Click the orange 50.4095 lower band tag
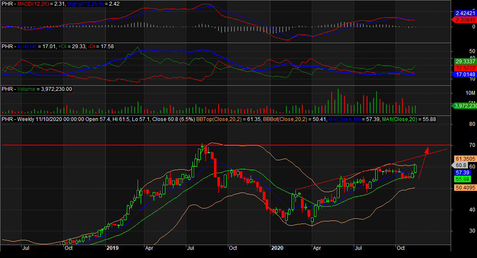This screenshot has width=477, height=258. tap(465, 188)
